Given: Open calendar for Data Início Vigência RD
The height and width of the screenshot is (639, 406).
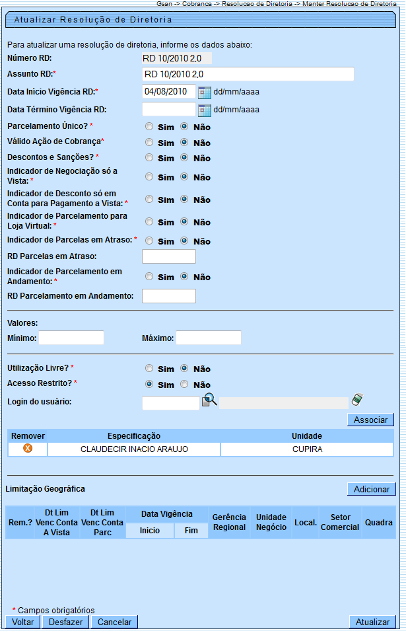Looking at the screenshot, I should 204,92.
